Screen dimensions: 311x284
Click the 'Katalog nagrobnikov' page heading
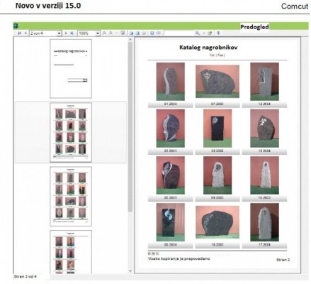[x=208, y=48]
